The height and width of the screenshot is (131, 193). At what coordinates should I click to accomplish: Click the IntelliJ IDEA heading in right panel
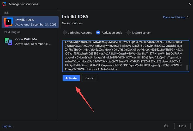point(75,17)
